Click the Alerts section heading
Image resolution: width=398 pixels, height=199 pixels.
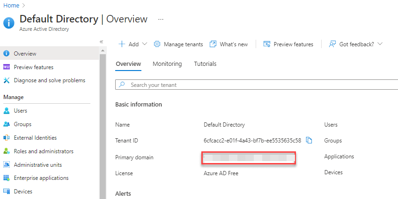(x=123, y=194)
